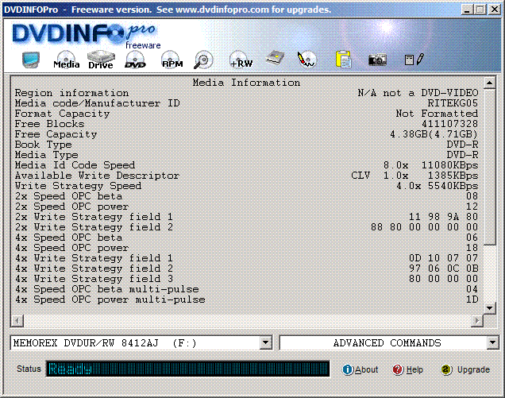Click the vertical scrollbar up arrow
This screenshot has height=398, width=505.
489,83
